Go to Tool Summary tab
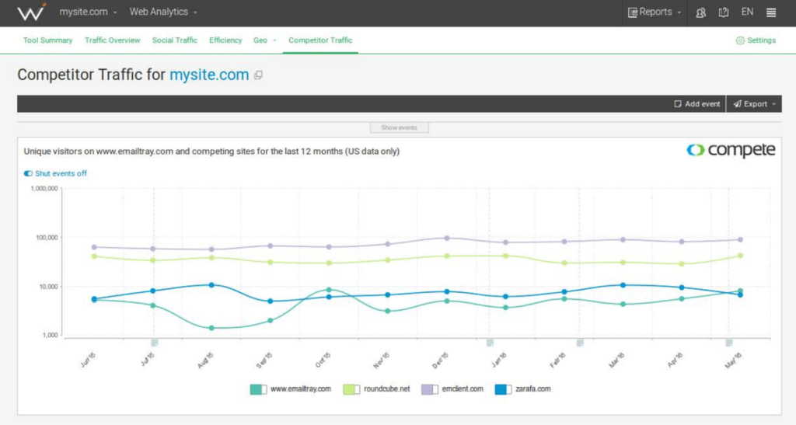This screenshot has width=796, height=425. (x=47, y=40)
